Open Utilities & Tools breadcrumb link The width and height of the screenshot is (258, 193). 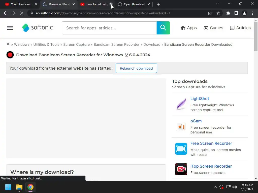(x=46, y=44)
